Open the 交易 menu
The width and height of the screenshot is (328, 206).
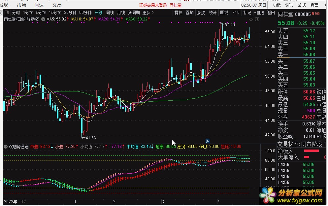coord(57,5)
